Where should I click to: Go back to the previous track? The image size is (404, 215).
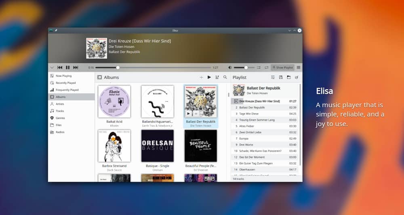60,68
